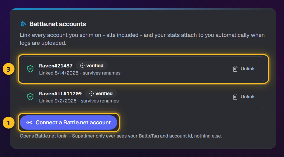Click the 'Opens Battle.net login' privacy note

pos(121,136)
